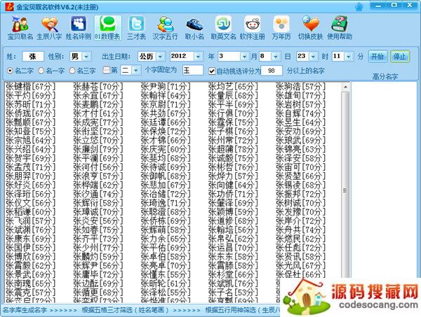The width and height of the screenshot is (421, 317).
Task: Click the name list scroll-up arrow
Action: 345,87
